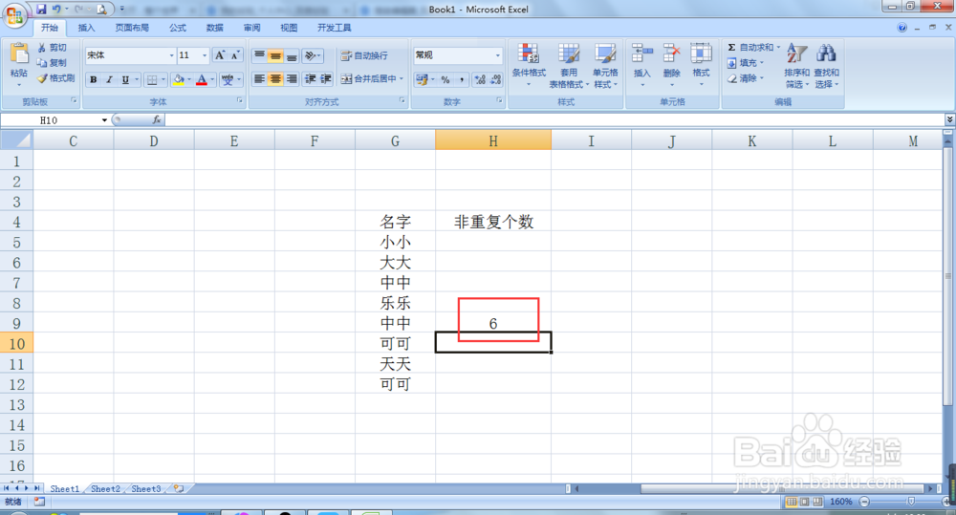956x515 pixels.
Task: Switch to the 开发工具 ribbon tab
Action: click(x=334, y=28)
